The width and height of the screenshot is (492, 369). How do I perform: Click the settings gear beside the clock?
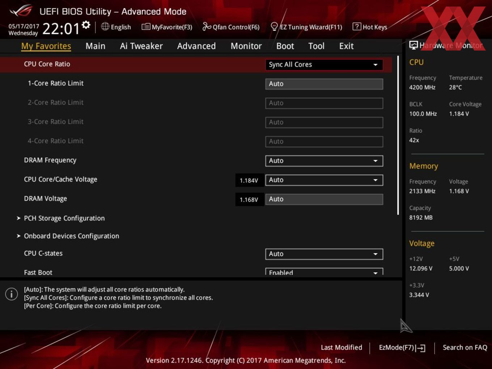pos(86,25)
